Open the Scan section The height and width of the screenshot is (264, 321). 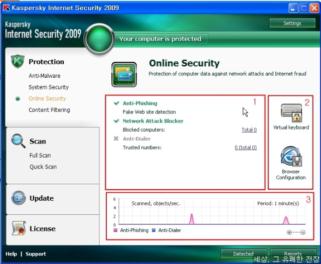38,141
